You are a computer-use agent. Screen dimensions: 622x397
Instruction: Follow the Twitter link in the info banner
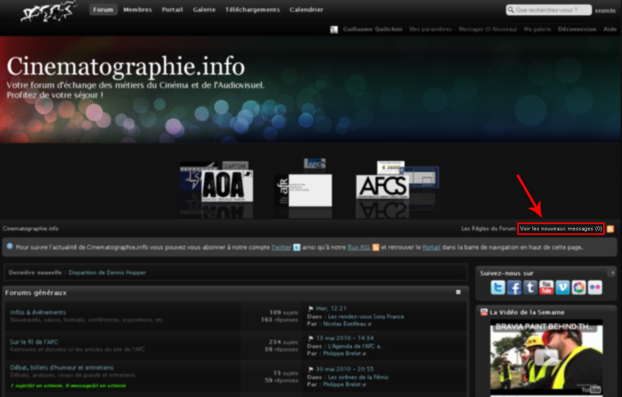(x=281, y=247)
